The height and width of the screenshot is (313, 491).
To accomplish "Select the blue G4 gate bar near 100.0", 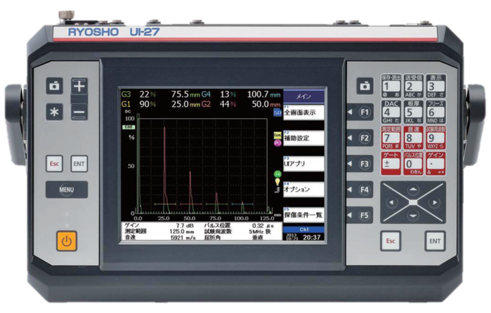I will (x=242, y=204).
